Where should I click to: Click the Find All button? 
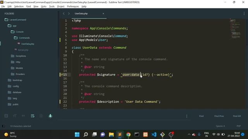click(237, 116)
